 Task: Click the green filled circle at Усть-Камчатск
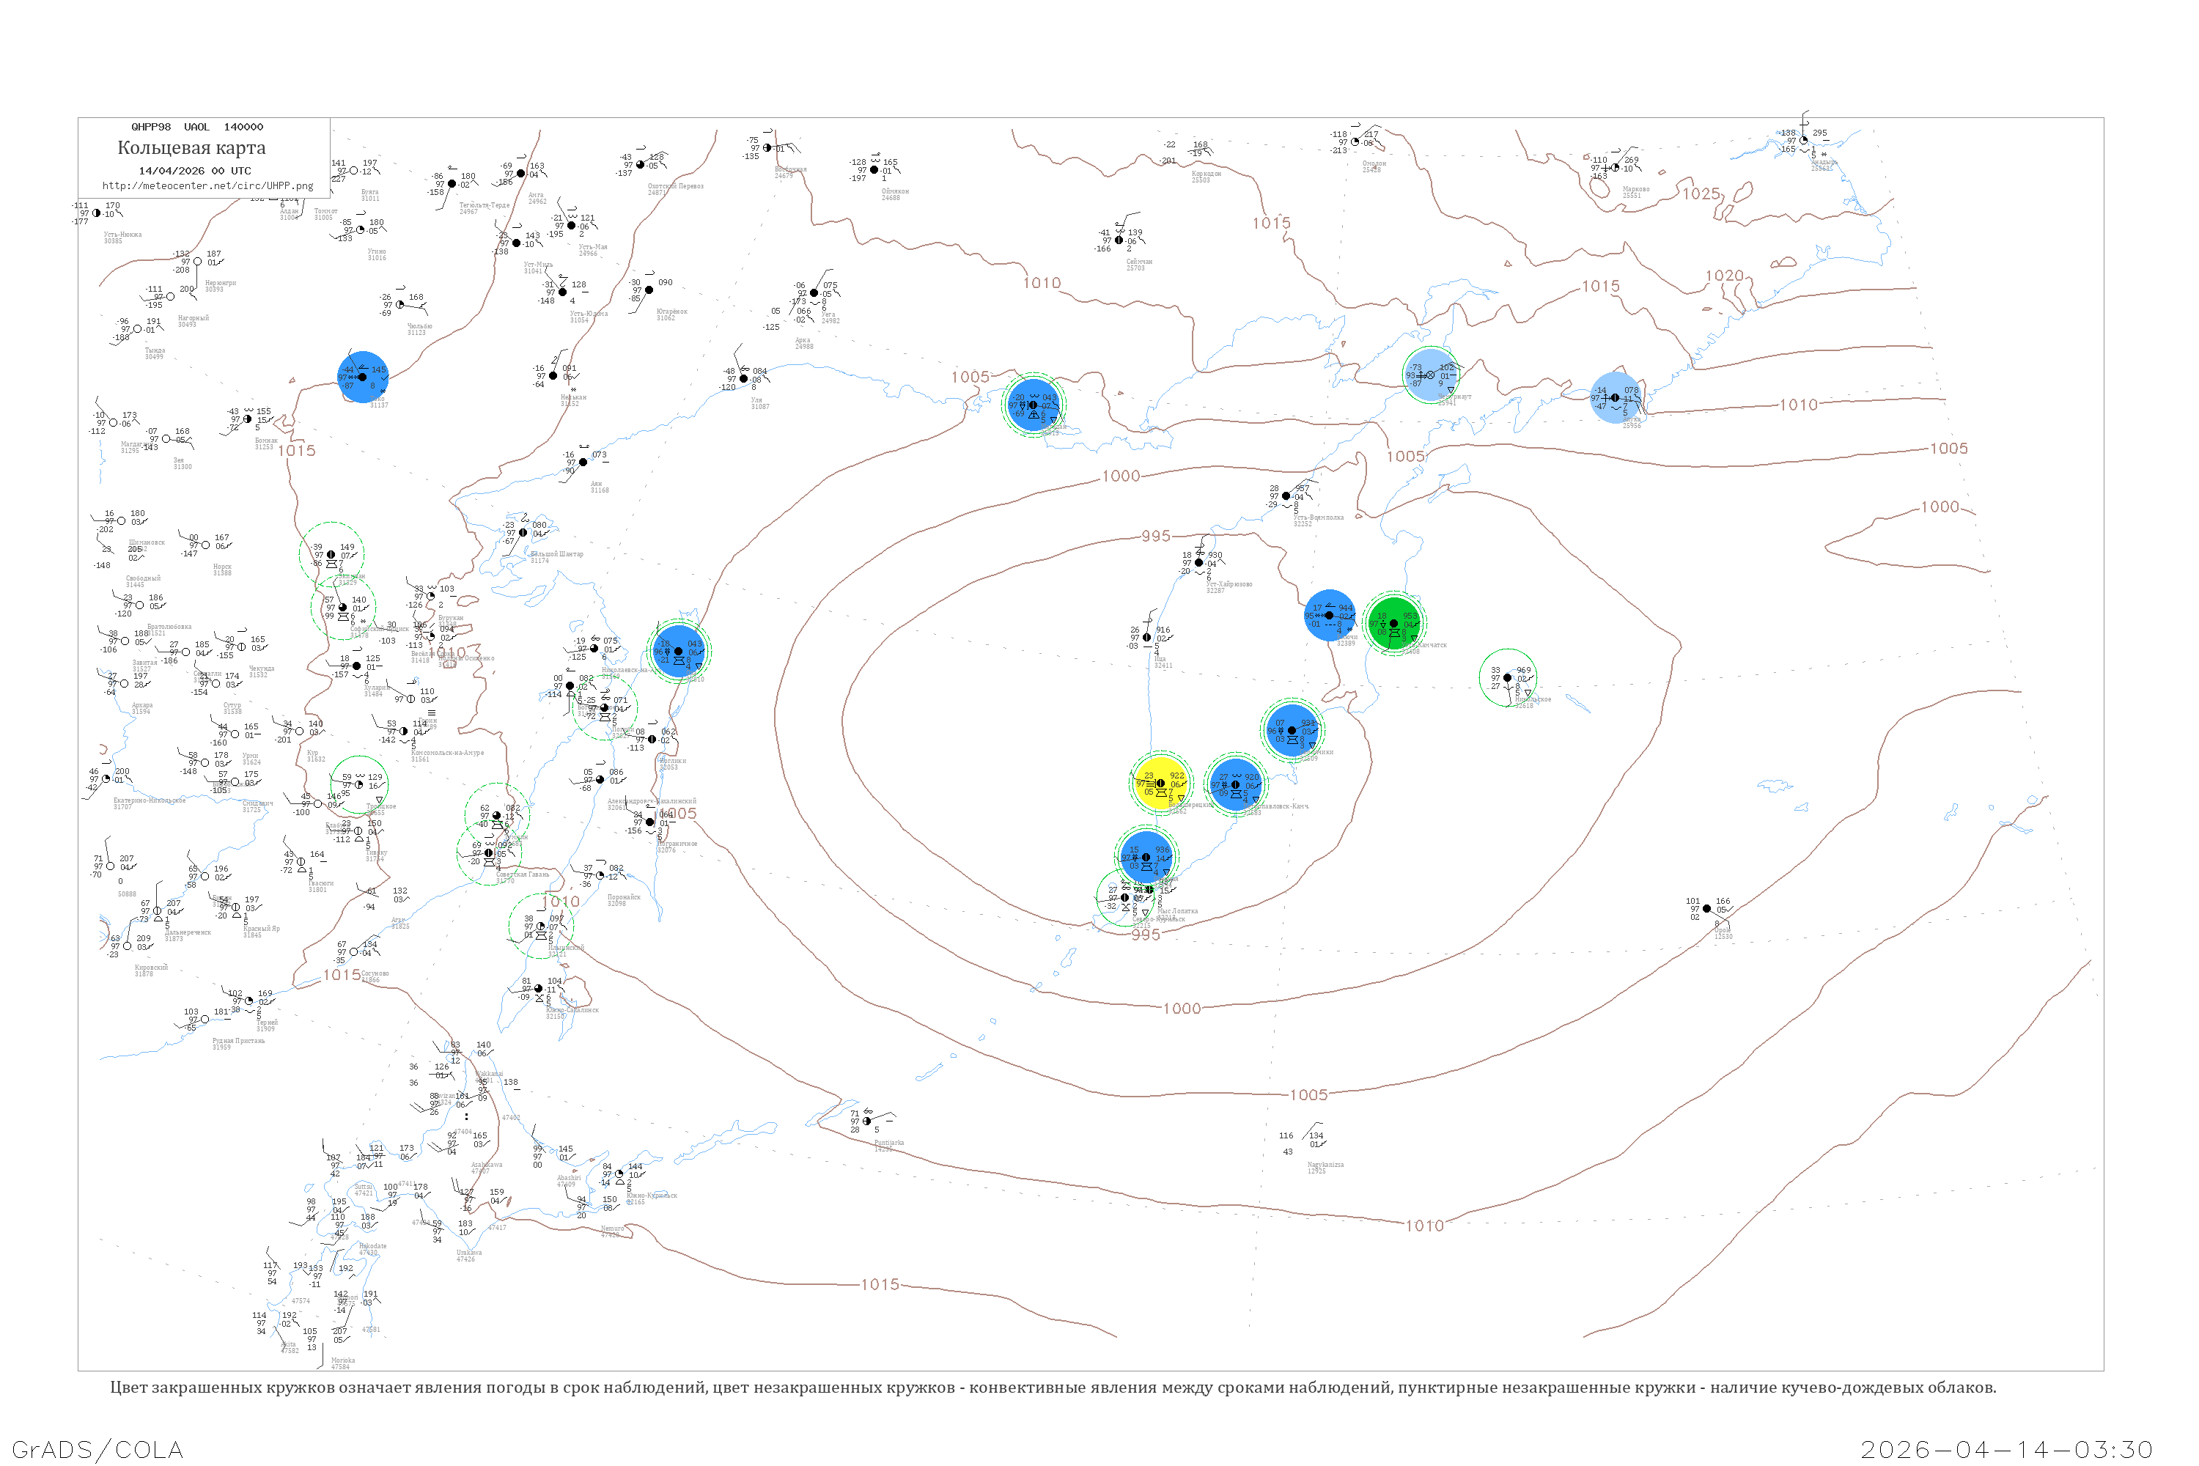click(x=1393, y=622)
